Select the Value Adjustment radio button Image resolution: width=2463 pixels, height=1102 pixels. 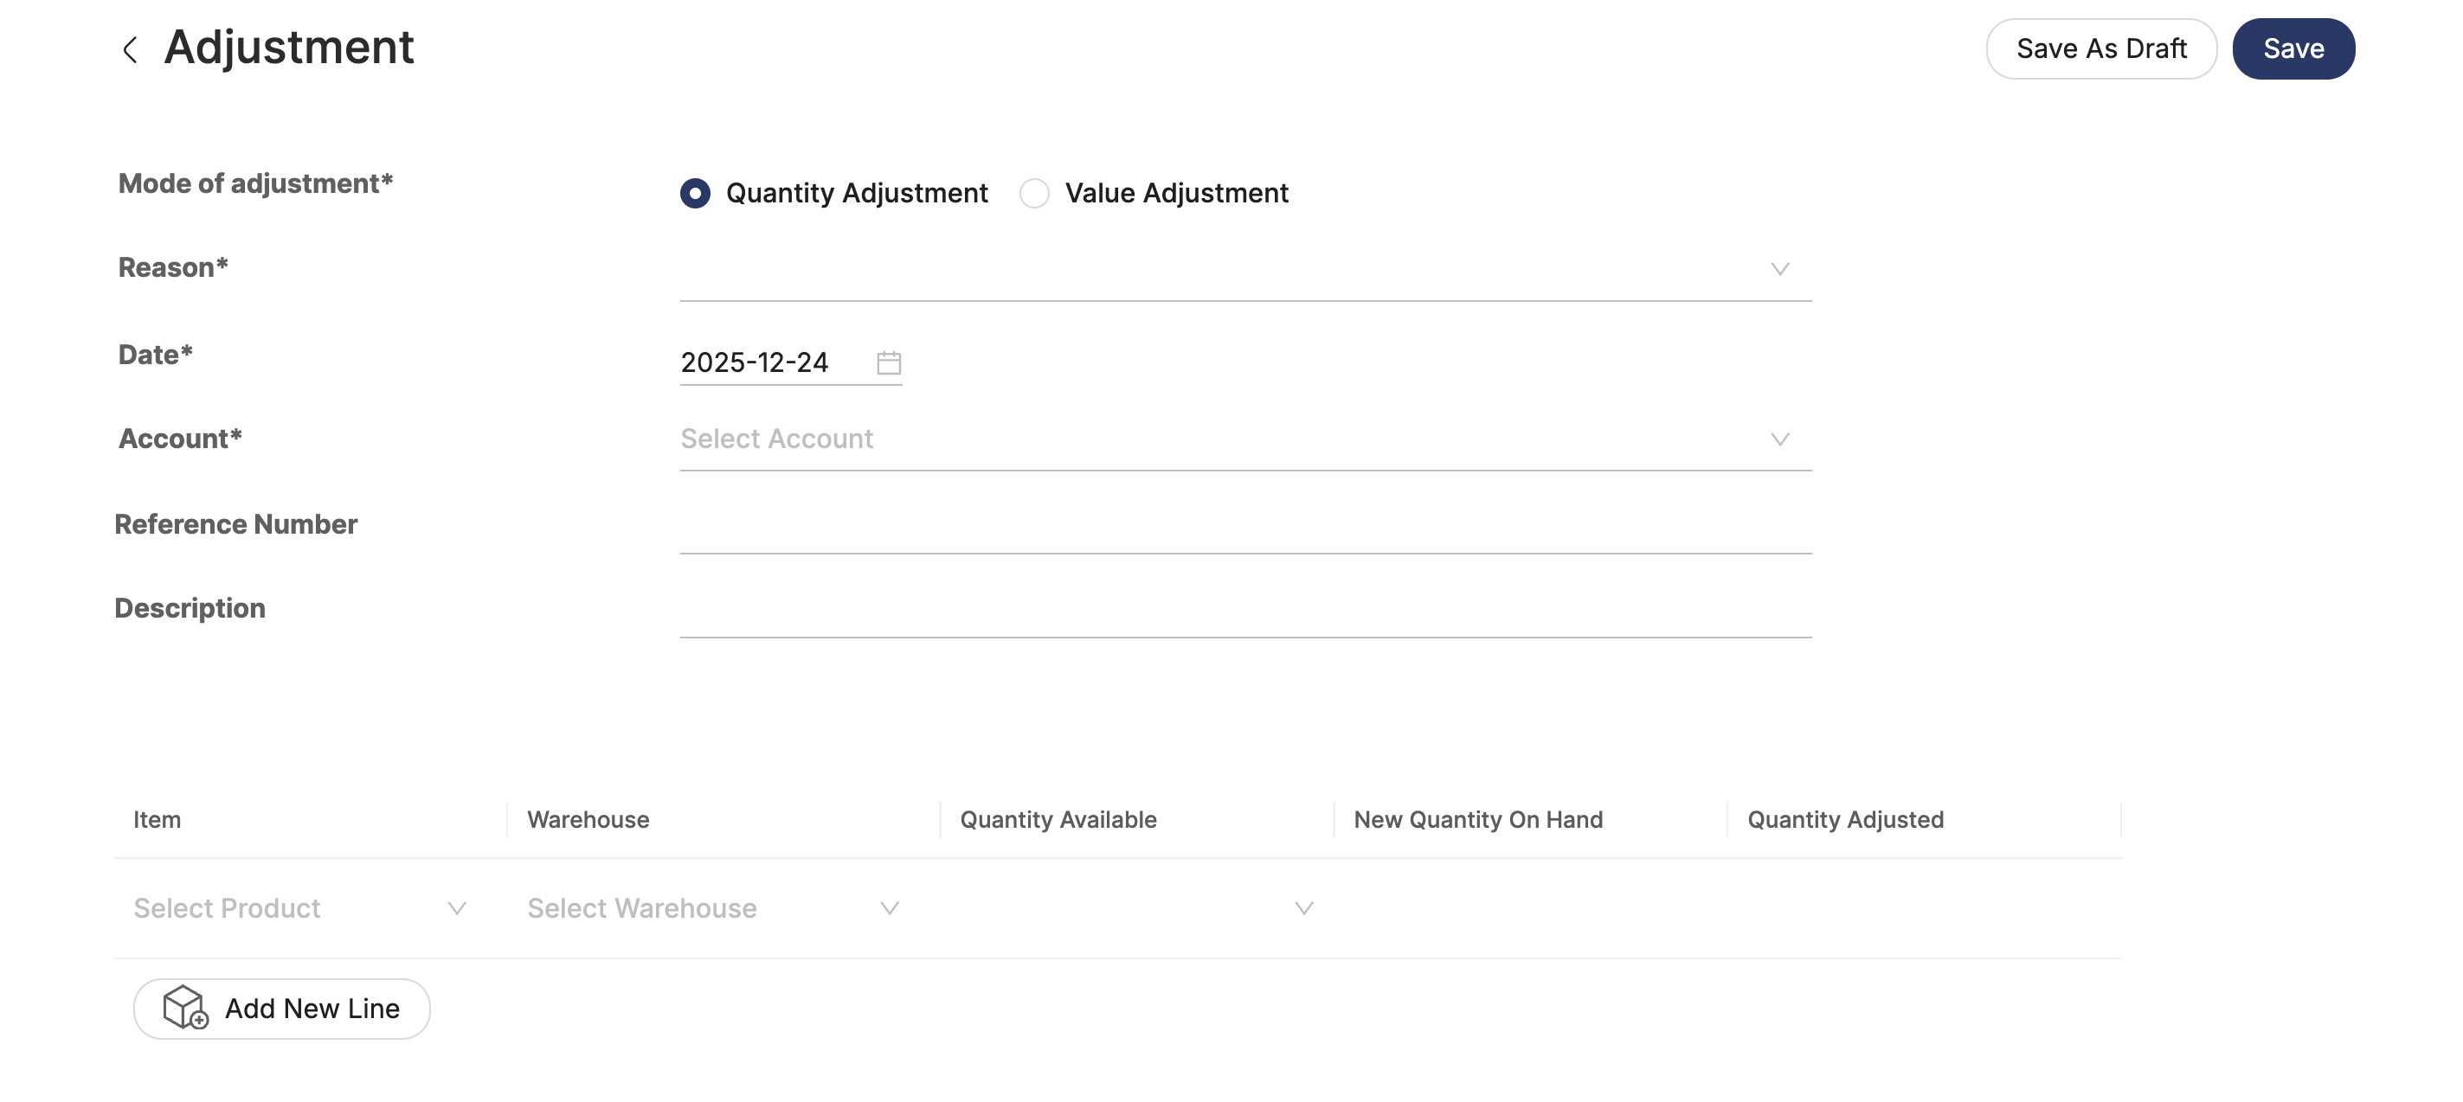tap(1034, 193)
